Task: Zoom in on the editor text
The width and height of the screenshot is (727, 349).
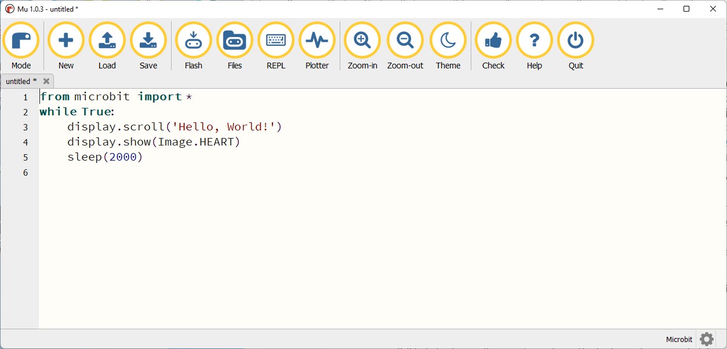Action: point(362,46)
